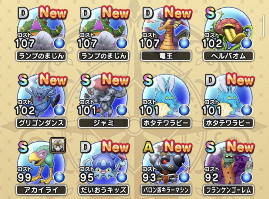Tap the gold A rank badge on バロン版キラーマシン
The height and width of the screenshot is (199, 269).
[x=148, y=147]
